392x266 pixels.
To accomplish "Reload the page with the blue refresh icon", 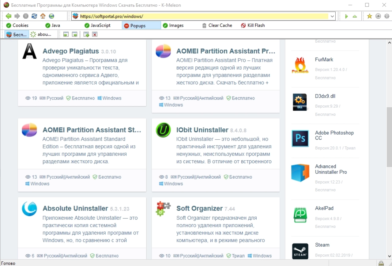I will 34,16.
